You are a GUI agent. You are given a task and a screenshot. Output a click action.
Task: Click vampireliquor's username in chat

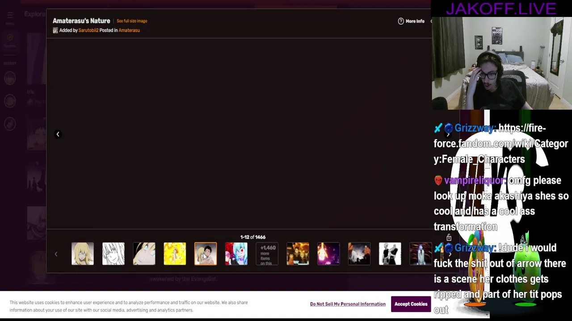coord(475,181)
